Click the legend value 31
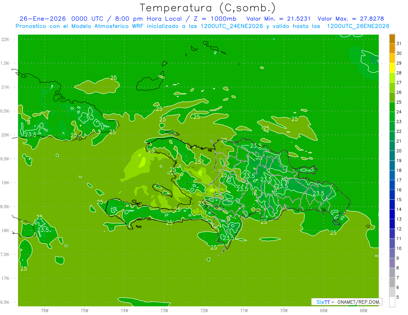408x315 pixels. (x=399, y=43)
